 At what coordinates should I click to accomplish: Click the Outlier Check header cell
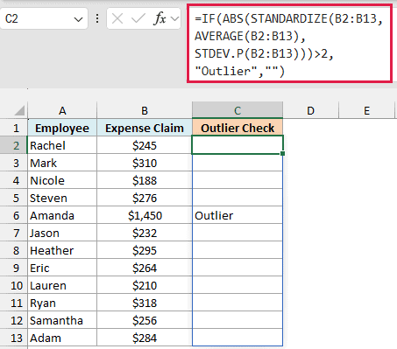(x=237, y=128)
